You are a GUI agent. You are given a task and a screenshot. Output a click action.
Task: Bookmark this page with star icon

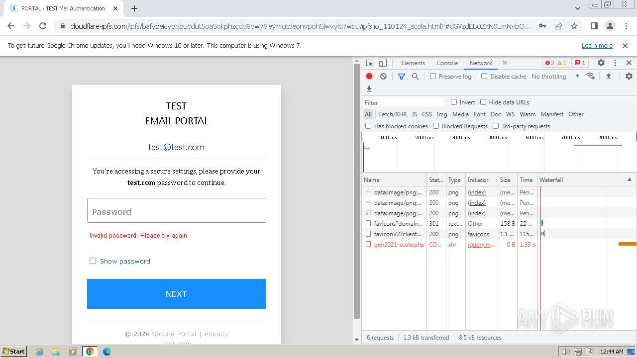tap(574, 26)
